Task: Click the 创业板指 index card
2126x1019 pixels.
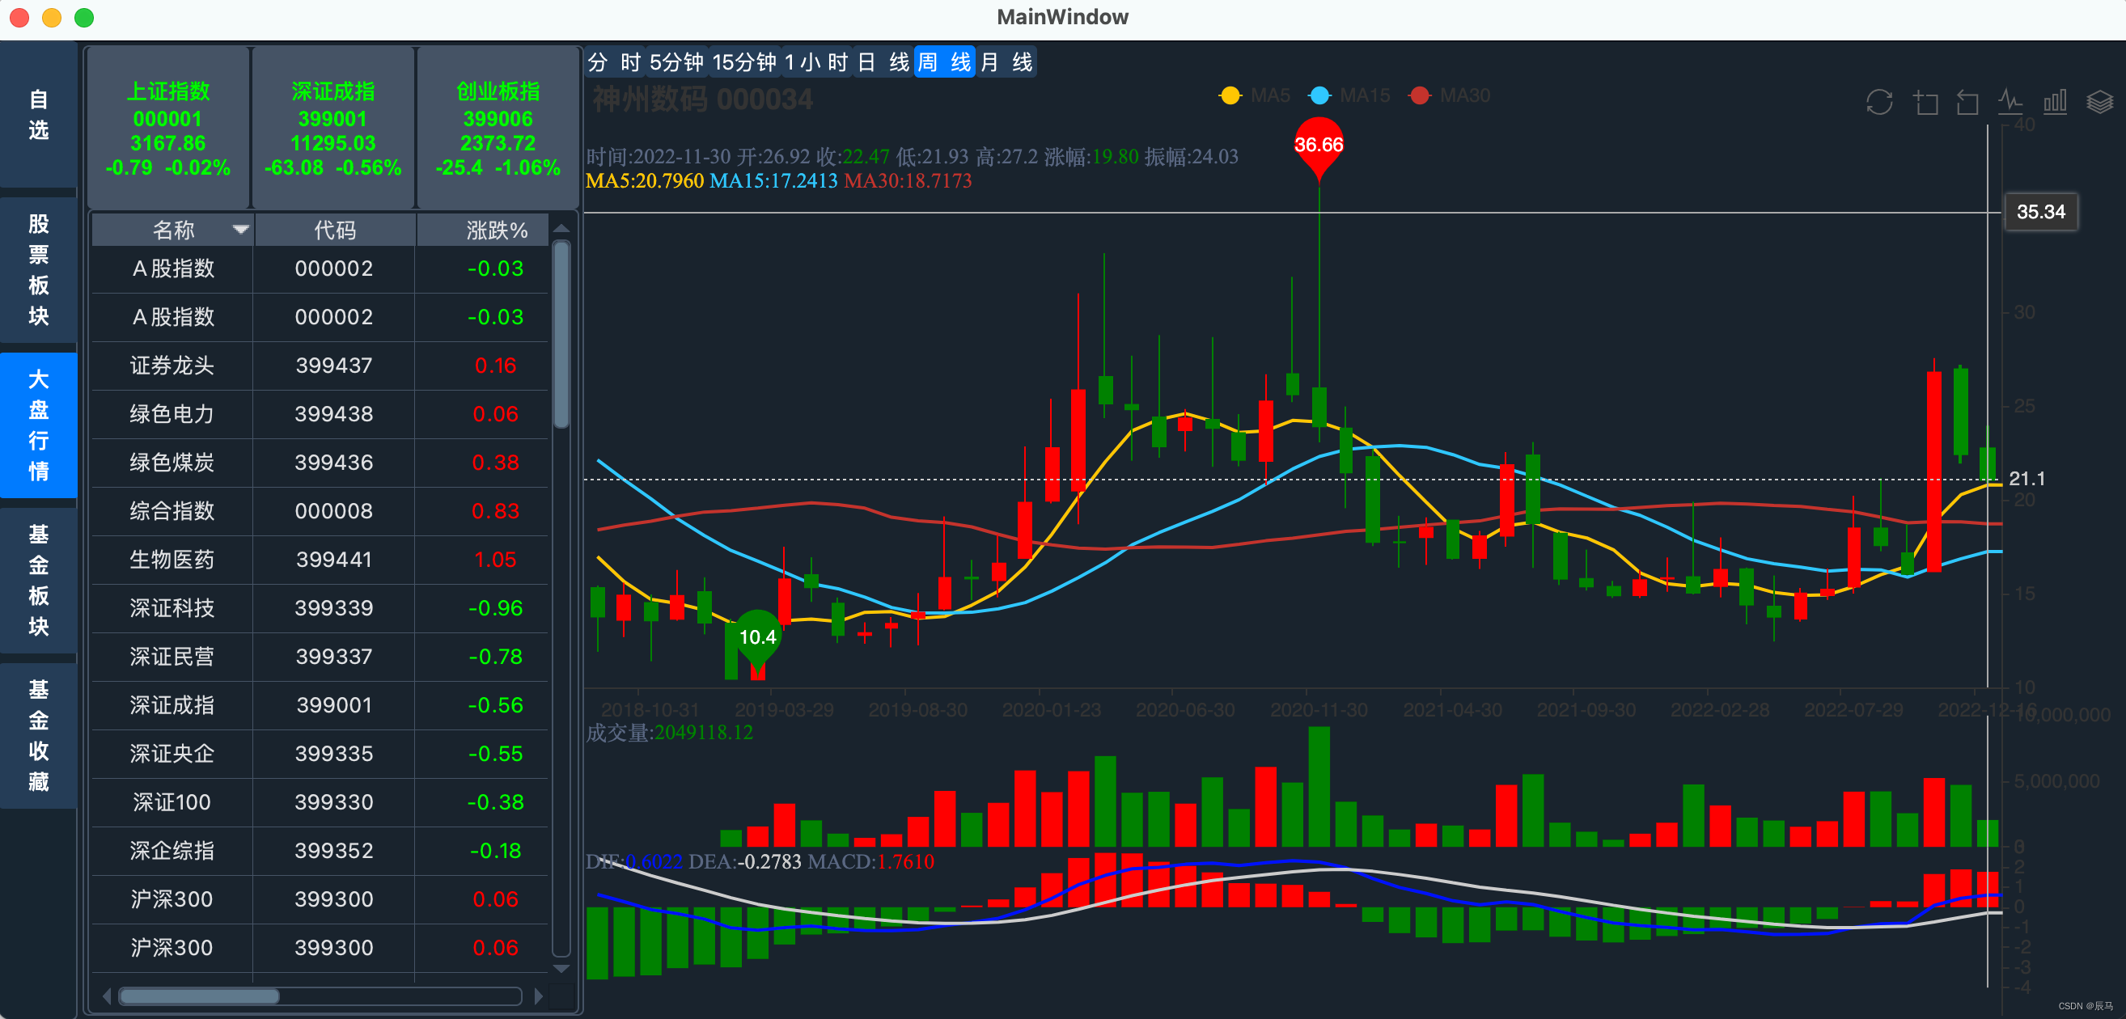Action: click(x=498, y=129)
